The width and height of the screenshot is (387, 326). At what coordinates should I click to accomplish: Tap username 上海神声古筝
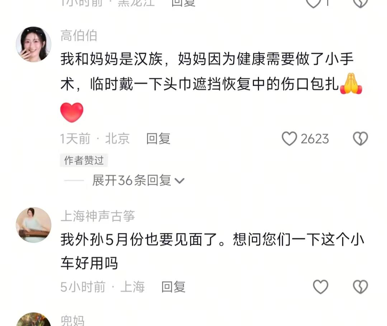(98, 216)
